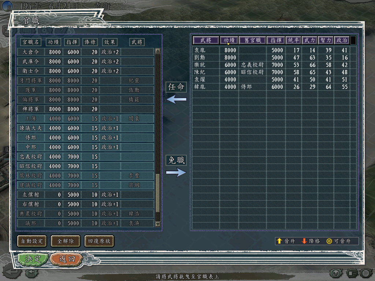375x281 pixels.
Task: Select the 侍郎 row in the rank list
Action: (x=85, y=138)
